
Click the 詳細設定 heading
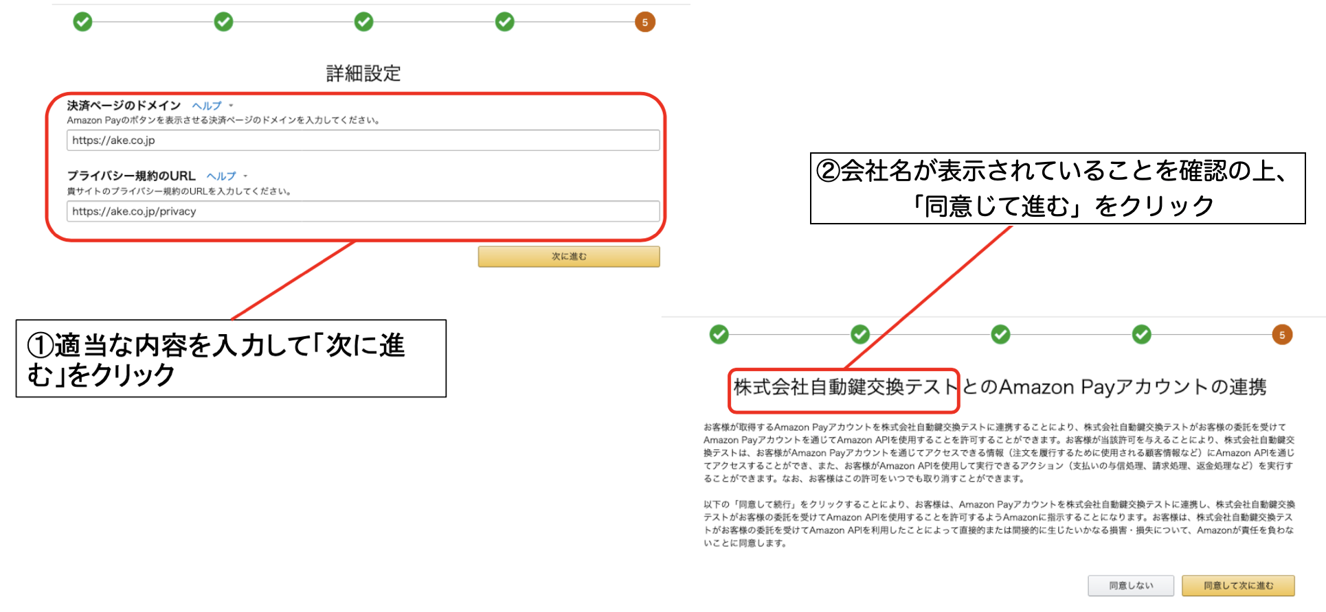tap(363, 73)
